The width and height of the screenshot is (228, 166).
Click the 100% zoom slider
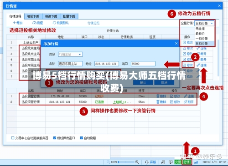[x=126, y=162]
